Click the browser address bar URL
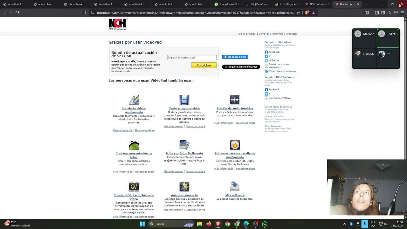Image resolution: width=407 pixels, height=229 pixels. tap(196, 13)
